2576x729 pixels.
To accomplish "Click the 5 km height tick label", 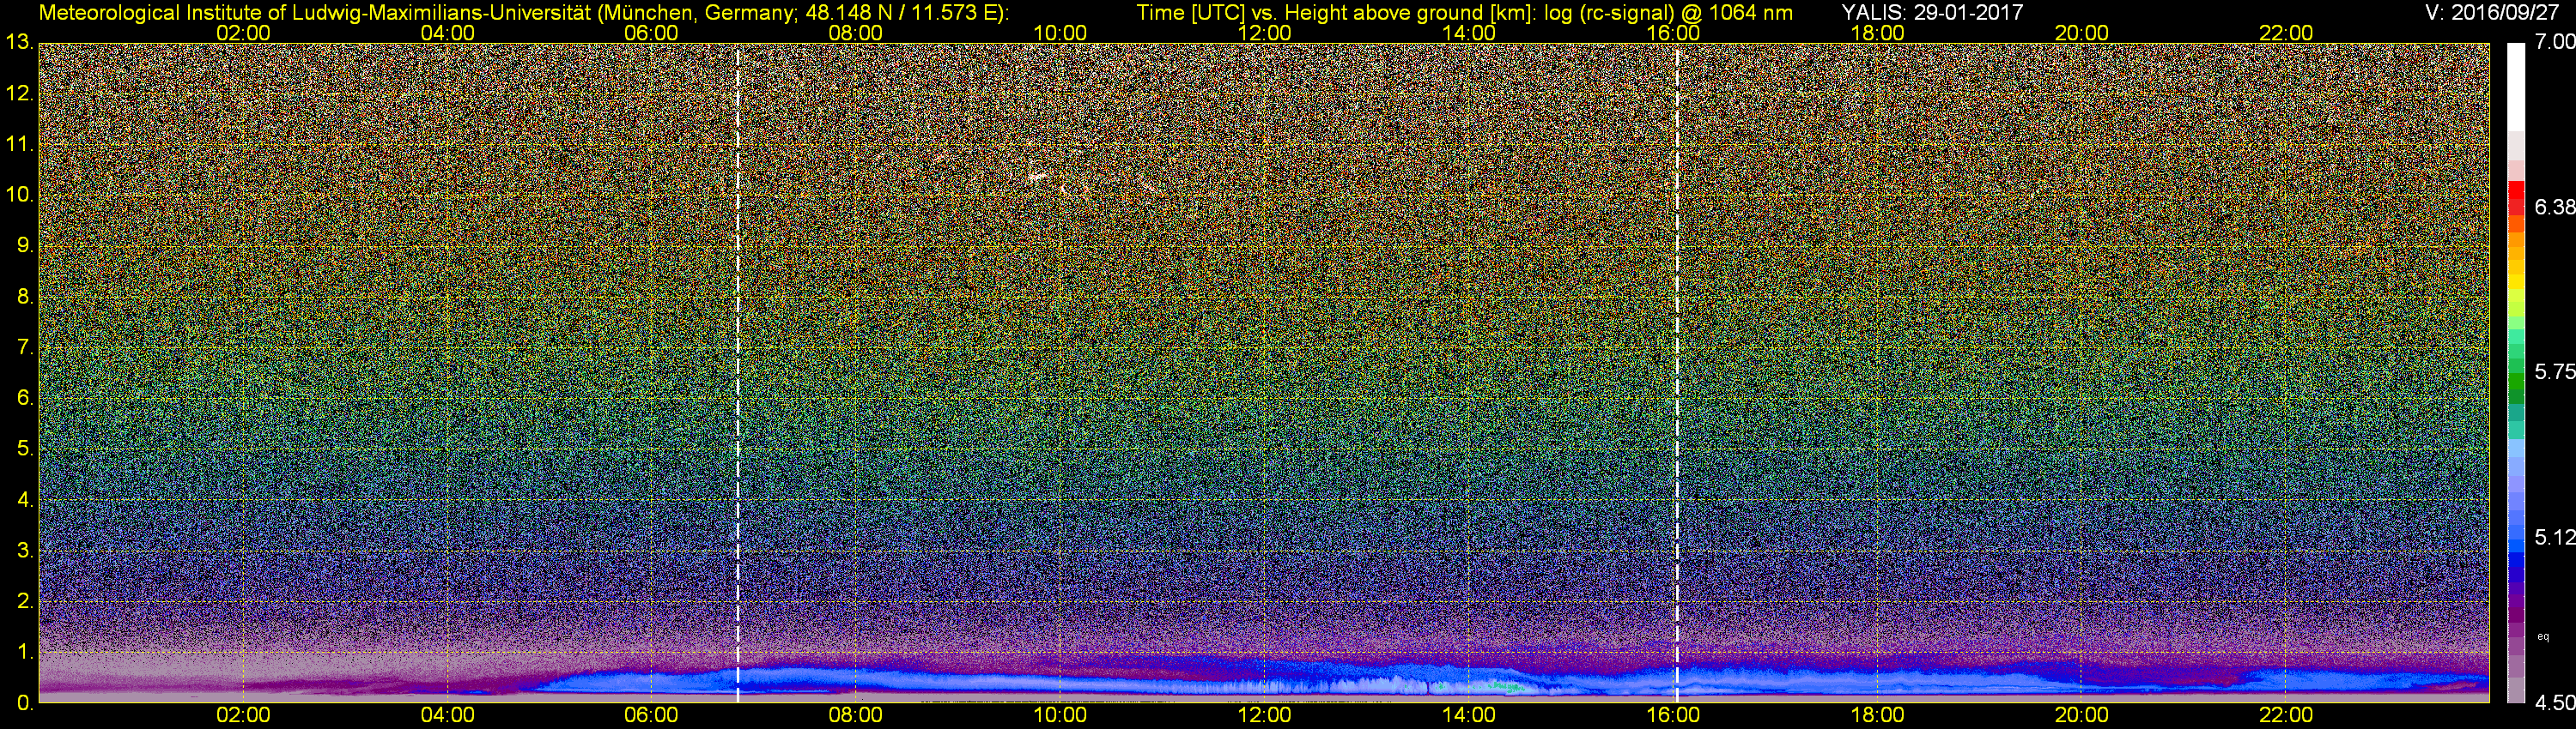I will (24, 449).
